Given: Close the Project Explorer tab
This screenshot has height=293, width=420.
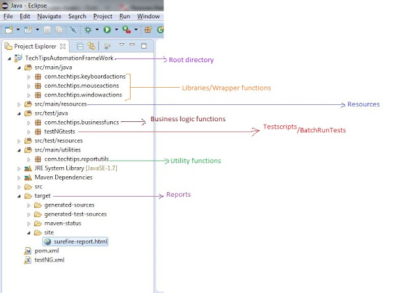Looking at the screenshot, I should (x=63, y=47).
